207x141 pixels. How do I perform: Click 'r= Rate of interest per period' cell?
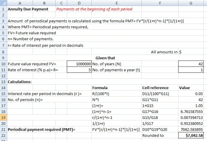45,45
